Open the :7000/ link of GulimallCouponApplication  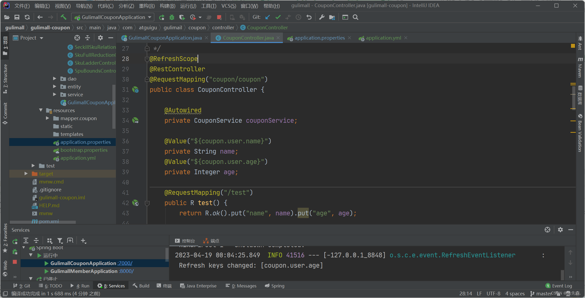pos(125,263)
